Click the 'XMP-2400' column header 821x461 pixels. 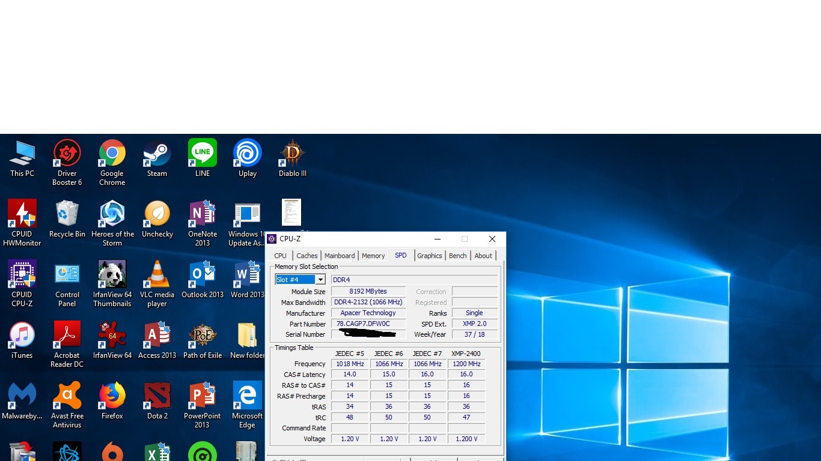click(x=466, y=354)
